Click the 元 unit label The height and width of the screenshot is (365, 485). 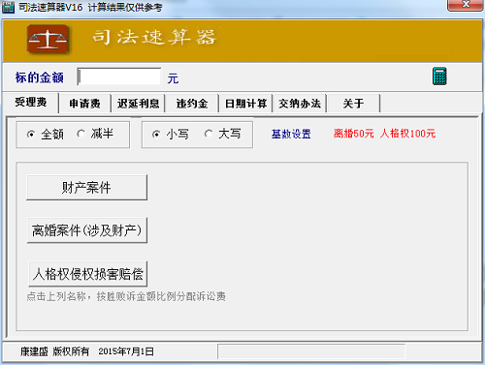[x=173, y=78]
